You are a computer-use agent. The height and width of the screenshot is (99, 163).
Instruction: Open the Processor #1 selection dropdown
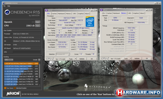click(63, 54)
